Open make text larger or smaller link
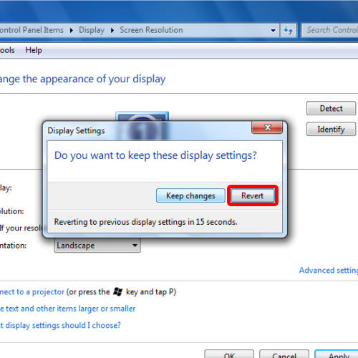The width and height of the screenshot is (358, 358). tap(67, 309)
